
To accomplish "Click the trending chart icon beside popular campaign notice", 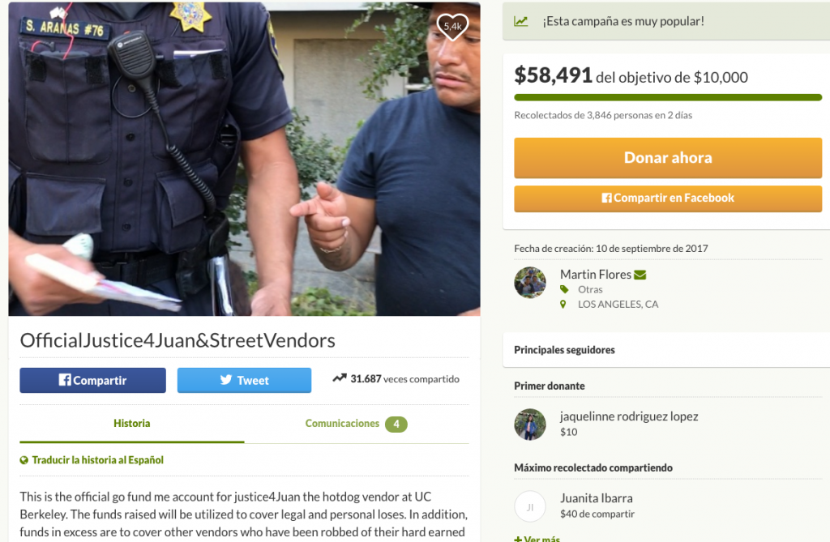I will pos(521,21).
